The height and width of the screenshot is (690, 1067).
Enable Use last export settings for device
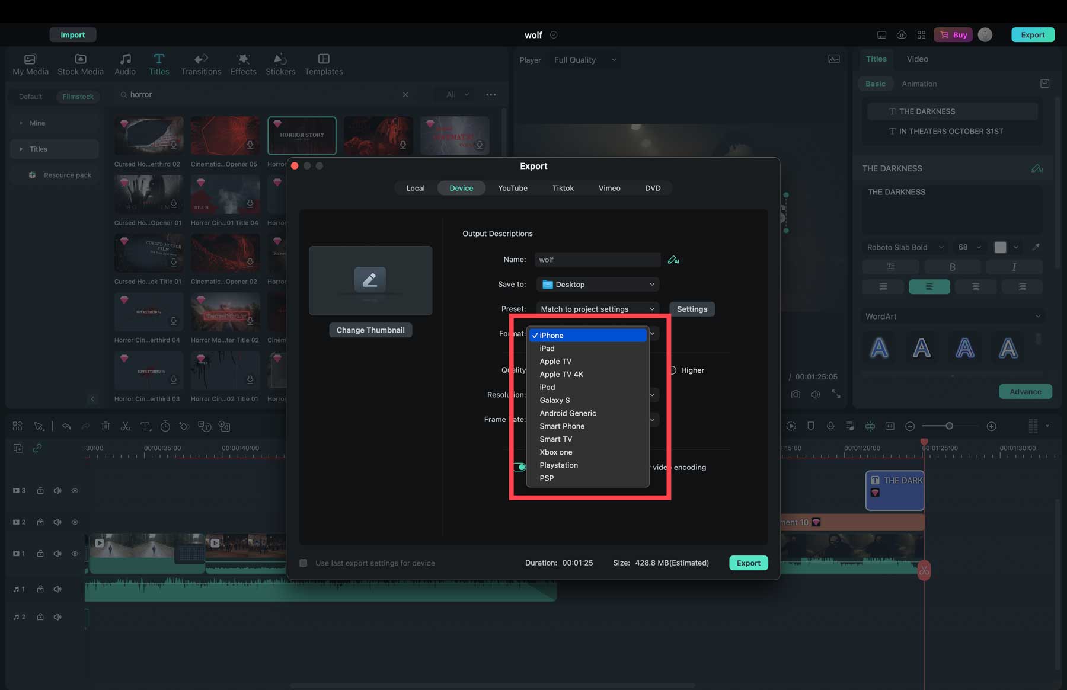tap(304, 563)
